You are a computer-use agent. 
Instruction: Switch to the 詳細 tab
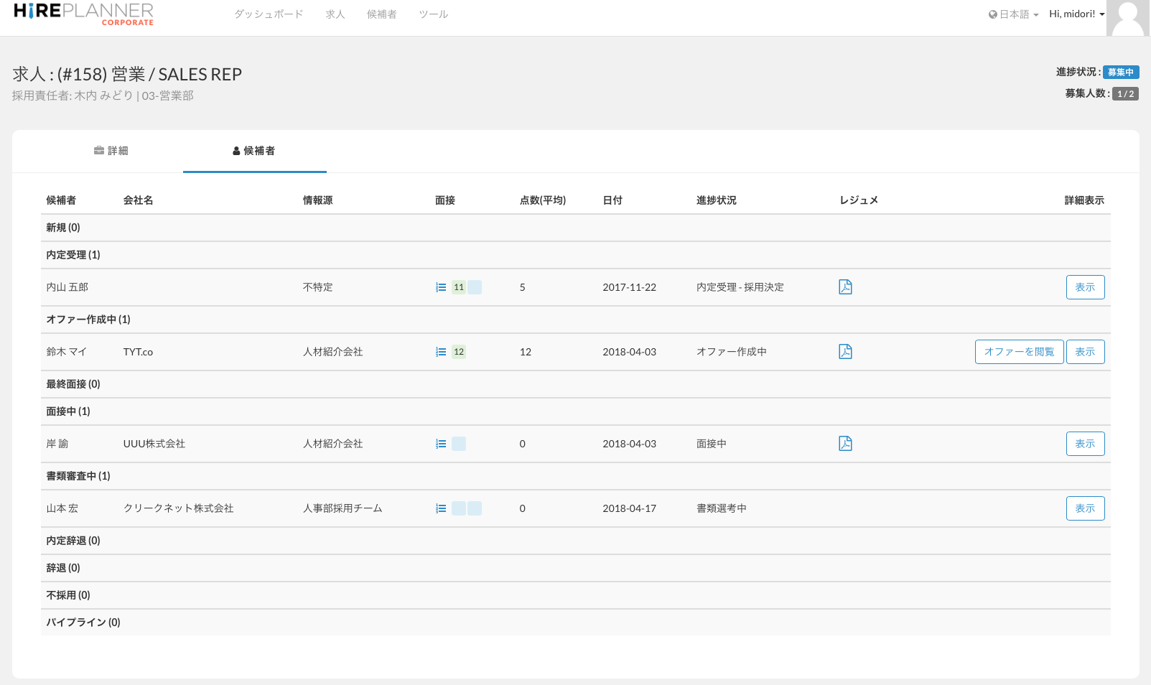pos(111,151)
